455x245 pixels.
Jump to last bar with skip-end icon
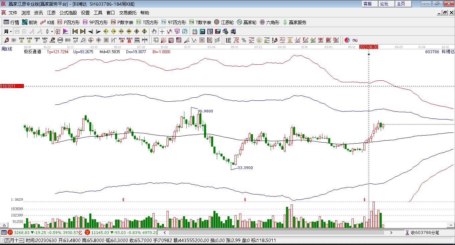point(83,32)
